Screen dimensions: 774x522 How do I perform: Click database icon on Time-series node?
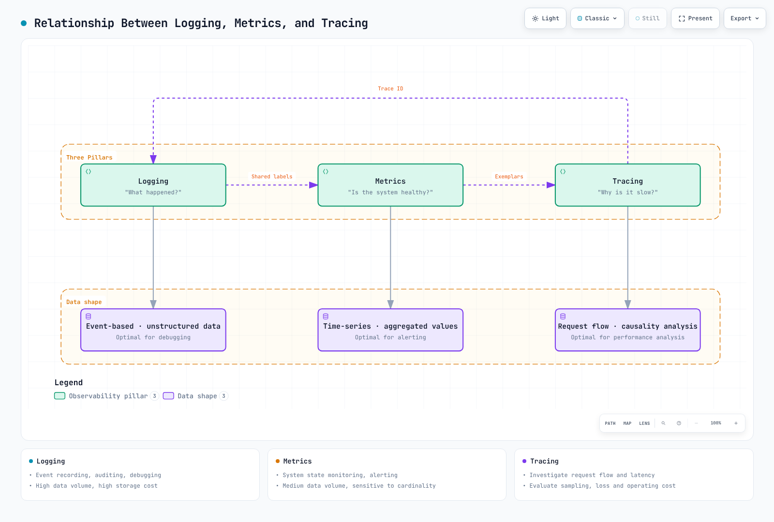(326, 317)
